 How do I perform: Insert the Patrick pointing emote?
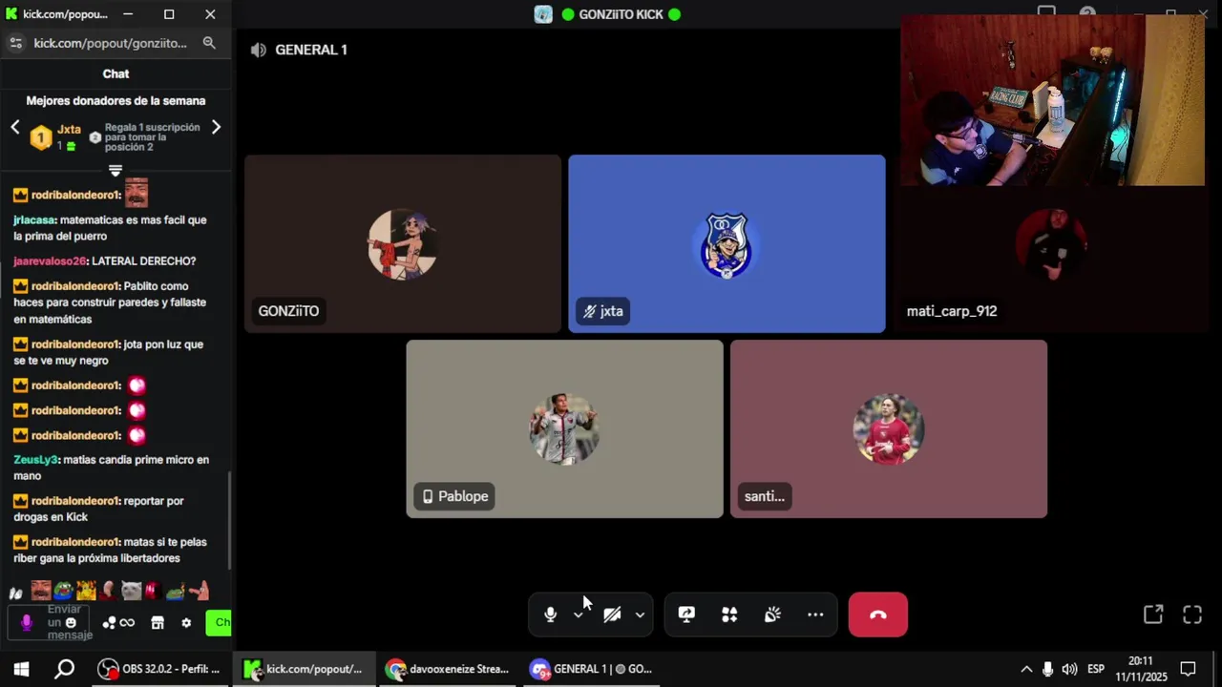200,591
